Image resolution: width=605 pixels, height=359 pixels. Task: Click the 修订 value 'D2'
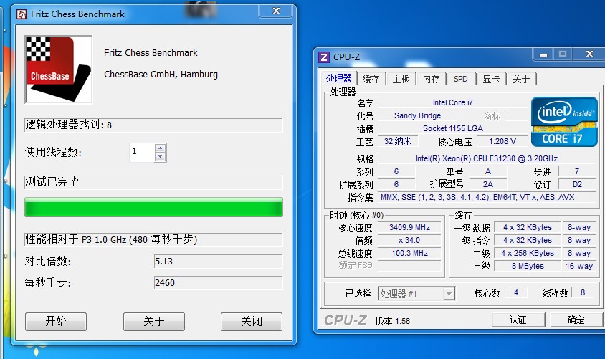point(577,184)
